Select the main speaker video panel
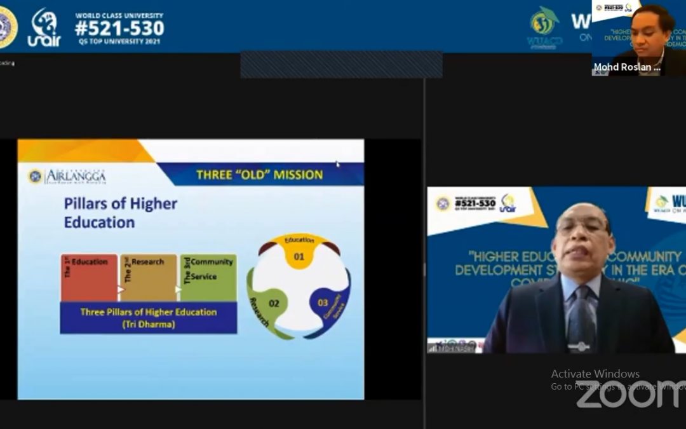This screenshot has height=429, width=686. tap(556, 270)
